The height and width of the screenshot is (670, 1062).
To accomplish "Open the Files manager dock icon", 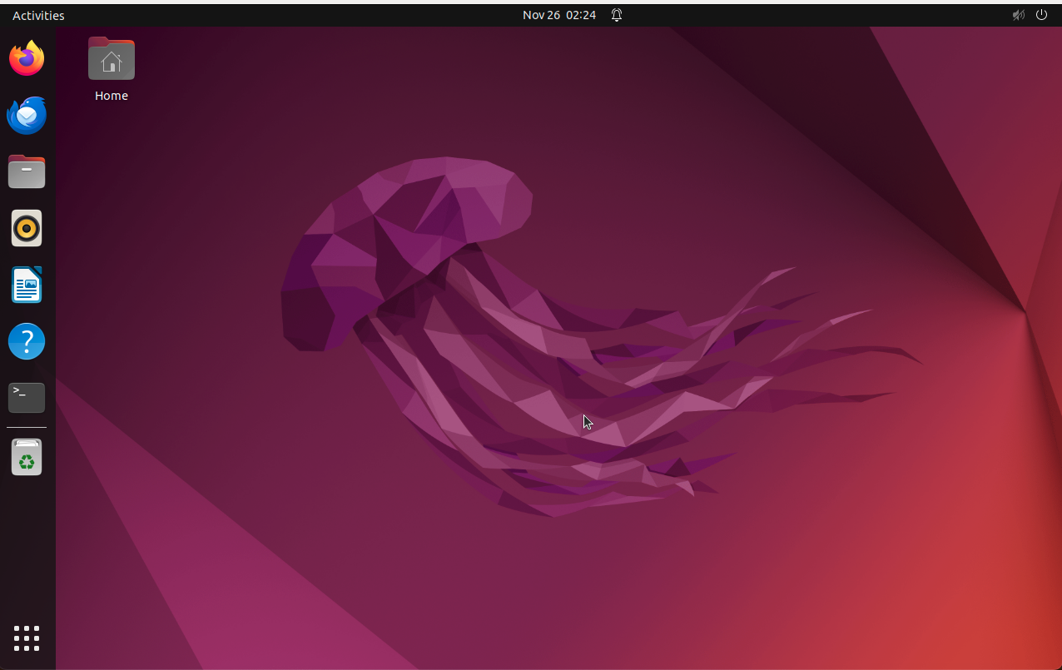I will pos(27,171).
